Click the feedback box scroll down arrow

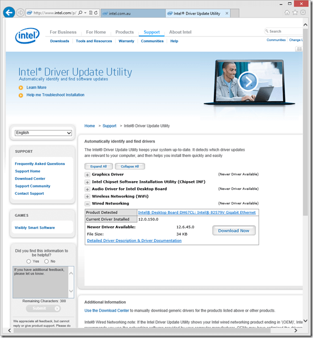click(71, 291)
